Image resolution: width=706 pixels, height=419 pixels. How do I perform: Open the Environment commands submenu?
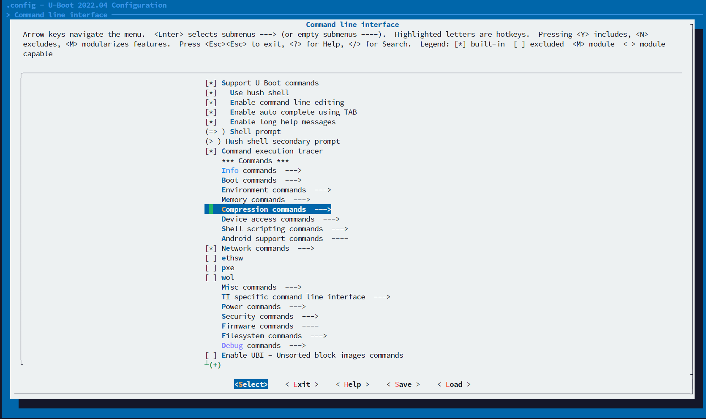pyautogui.click(x=276, y=190)
